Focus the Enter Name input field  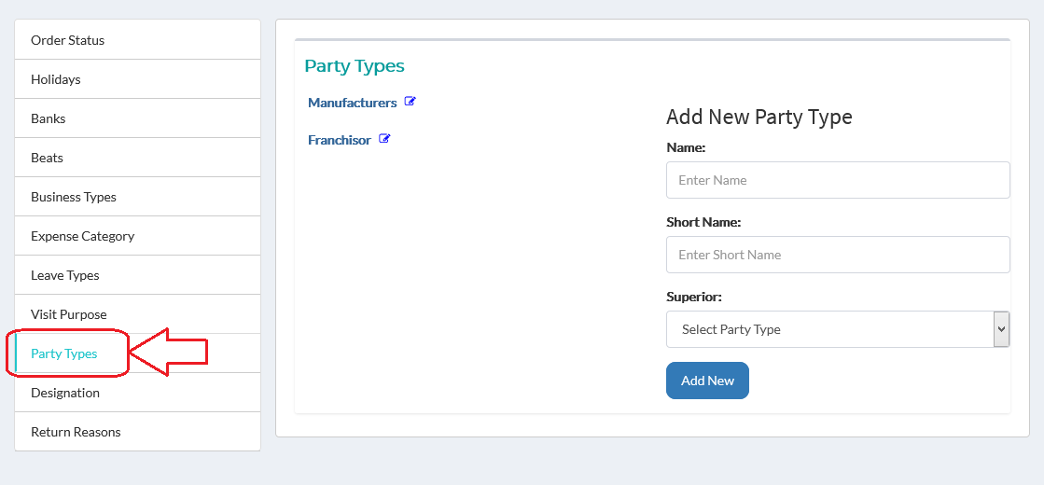838,180
